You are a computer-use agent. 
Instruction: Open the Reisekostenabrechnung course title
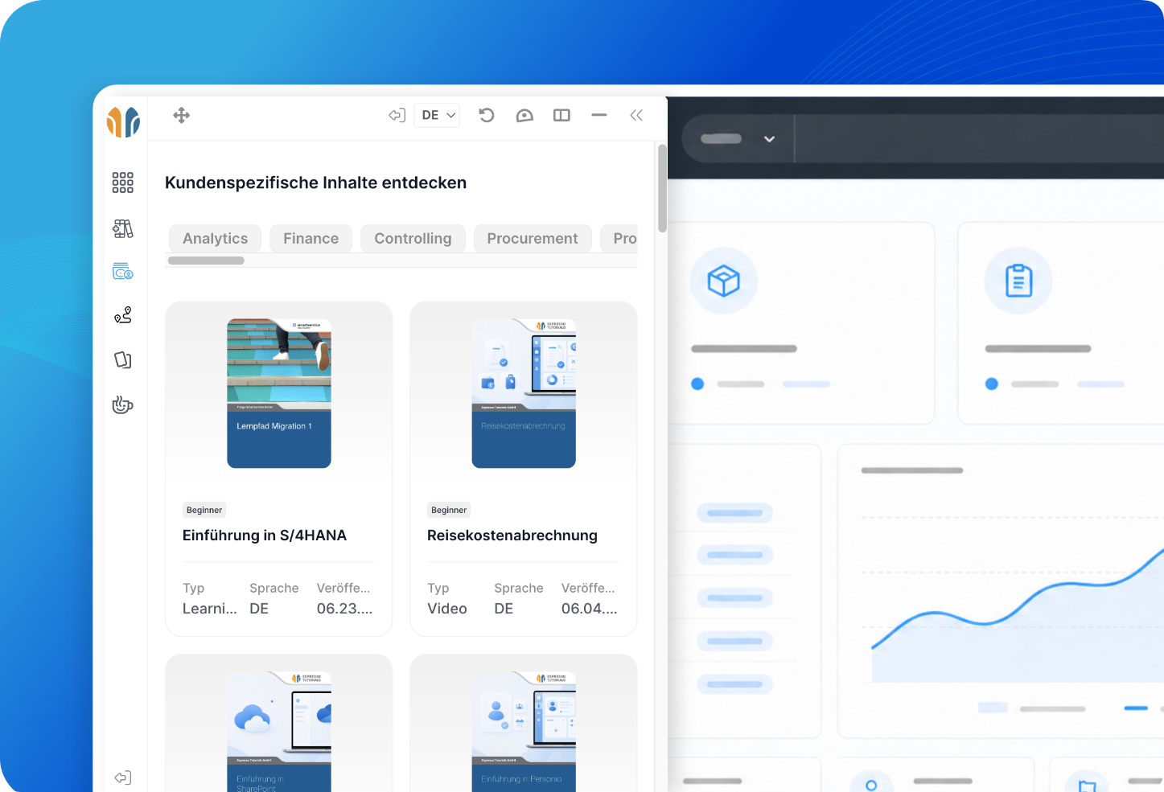click(512, 536)
